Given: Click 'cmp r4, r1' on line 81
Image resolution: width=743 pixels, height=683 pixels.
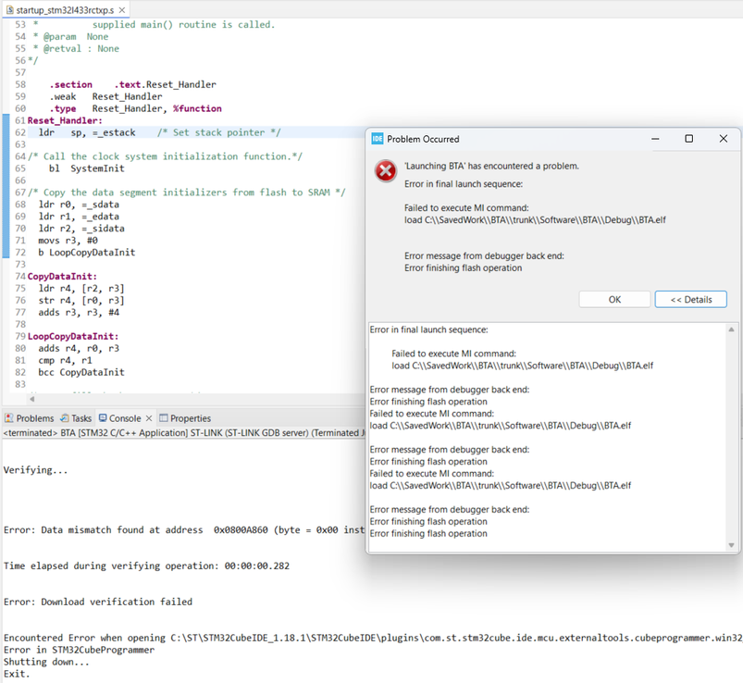Looking at the screenshot, I should point(66,361).
